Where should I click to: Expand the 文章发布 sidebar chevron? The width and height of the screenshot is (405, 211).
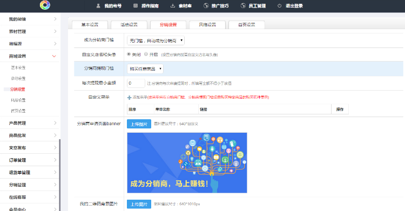55,148
